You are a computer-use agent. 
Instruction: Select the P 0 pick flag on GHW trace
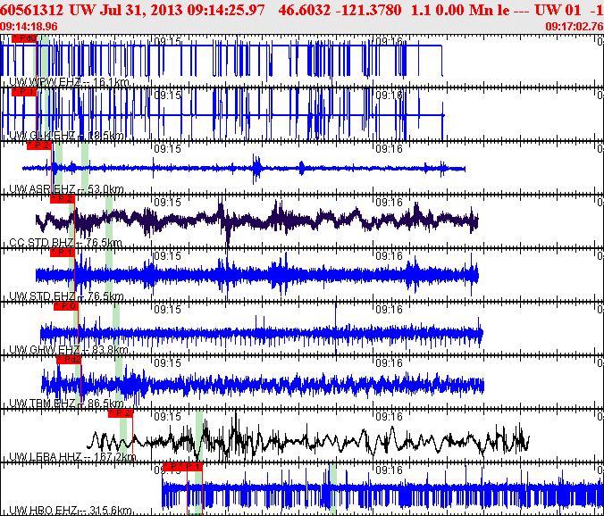65,306
